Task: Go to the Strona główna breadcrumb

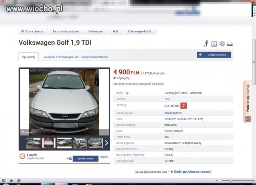Action: [x=34, y=31]
